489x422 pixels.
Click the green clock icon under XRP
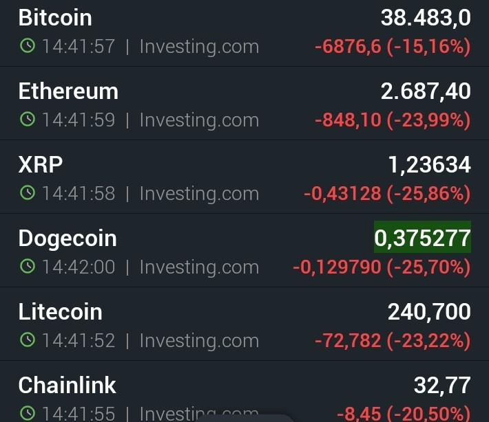tap(28, 192)
